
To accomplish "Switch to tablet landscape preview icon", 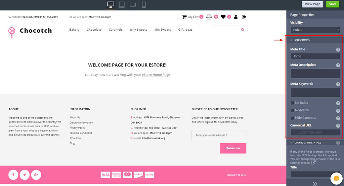I will (x=133, y=5).
